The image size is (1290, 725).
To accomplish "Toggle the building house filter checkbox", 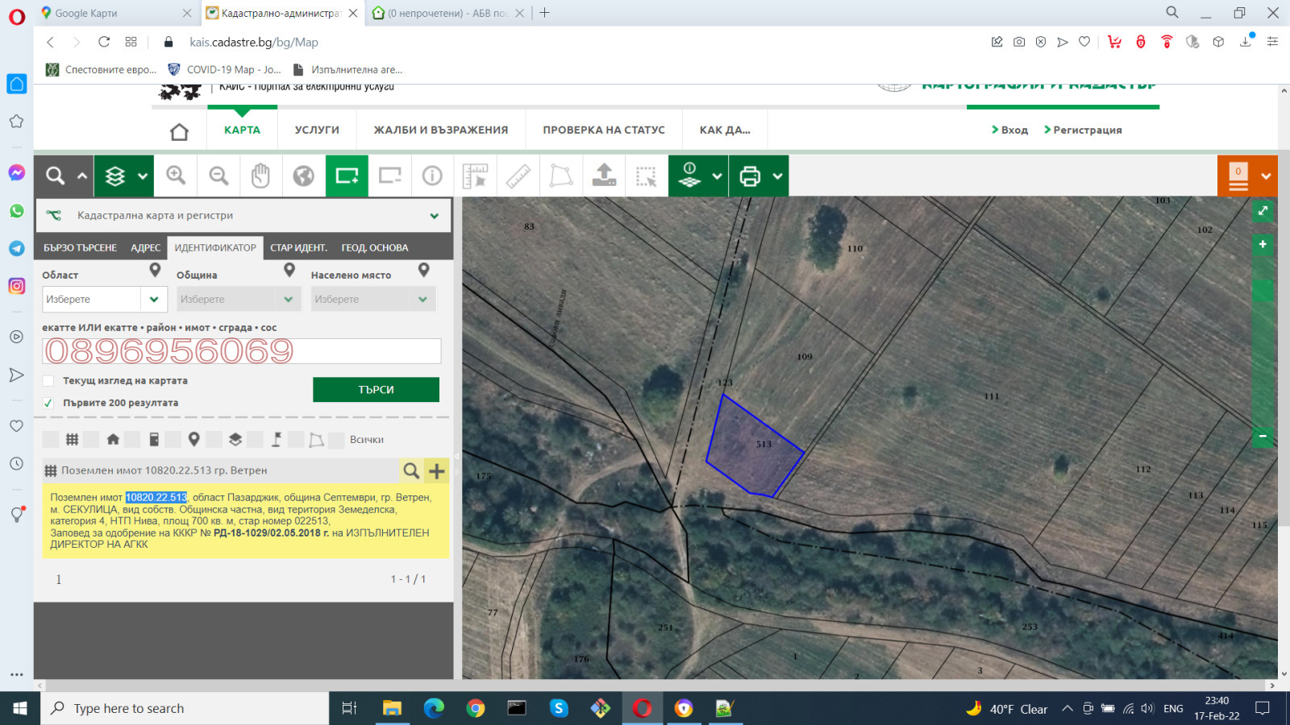I will point(91,440).
